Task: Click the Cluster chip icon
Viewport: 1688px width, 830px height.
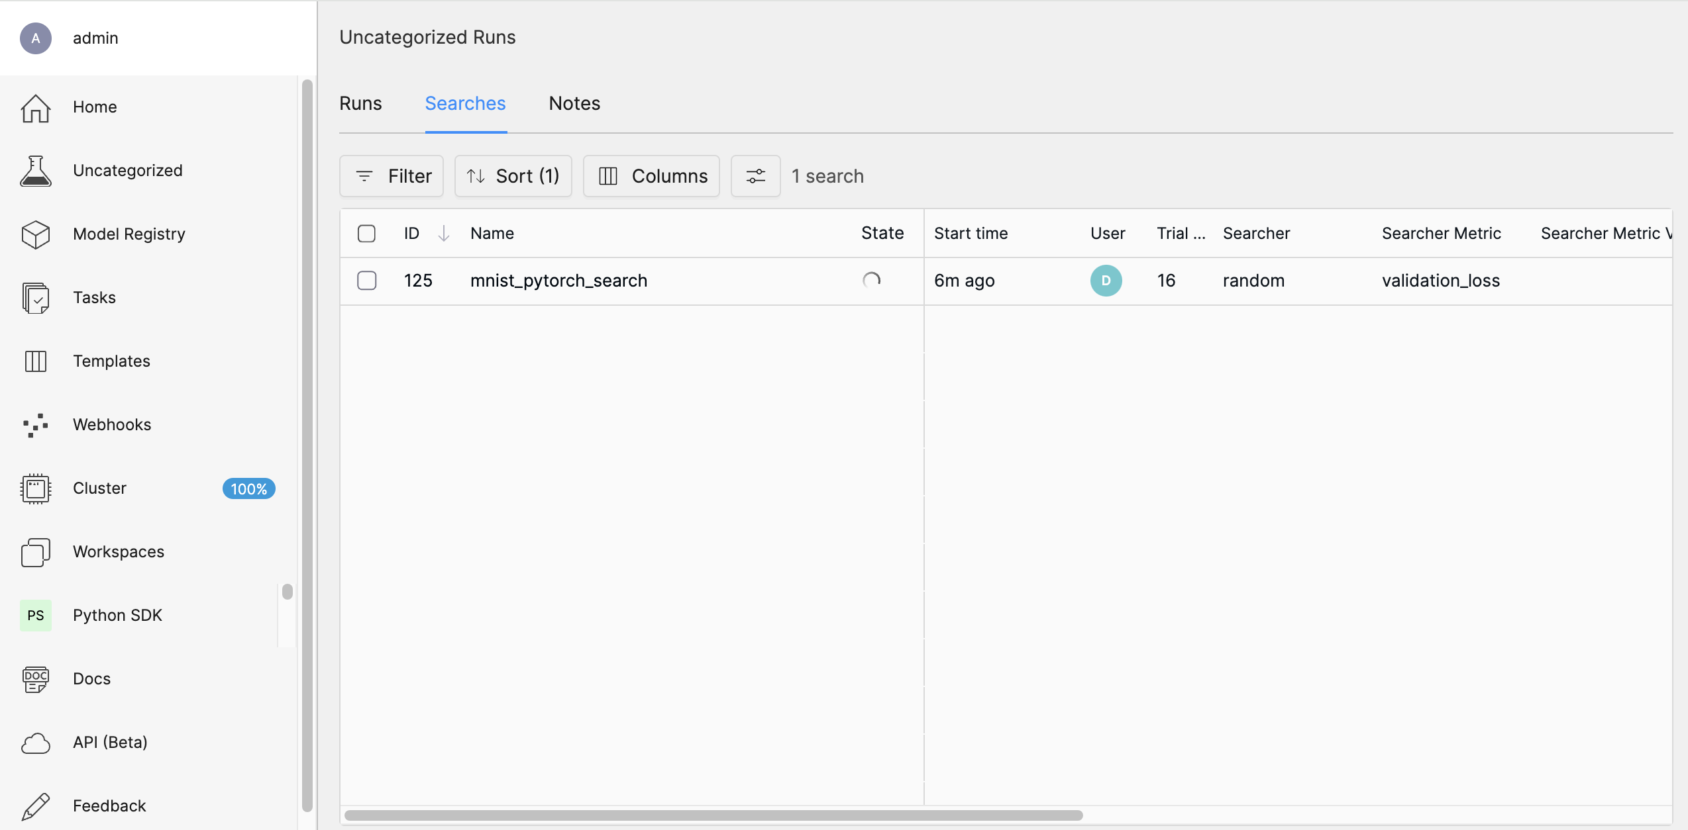Action: pos(36,488)
